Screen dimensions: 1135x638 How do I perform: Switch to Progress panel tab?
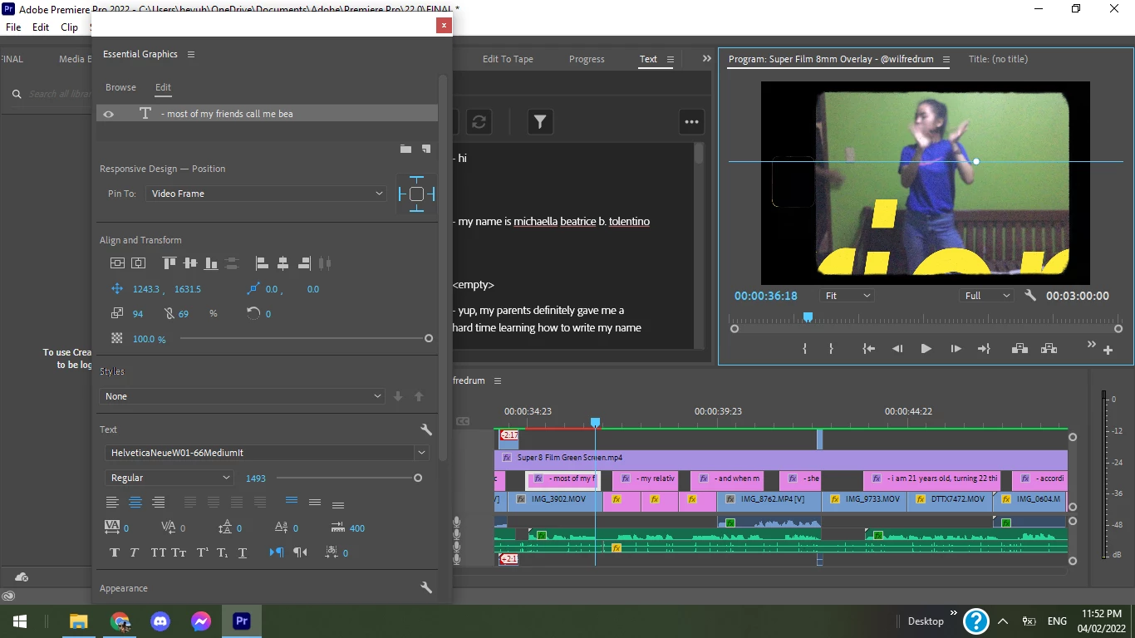pos(587,59)
